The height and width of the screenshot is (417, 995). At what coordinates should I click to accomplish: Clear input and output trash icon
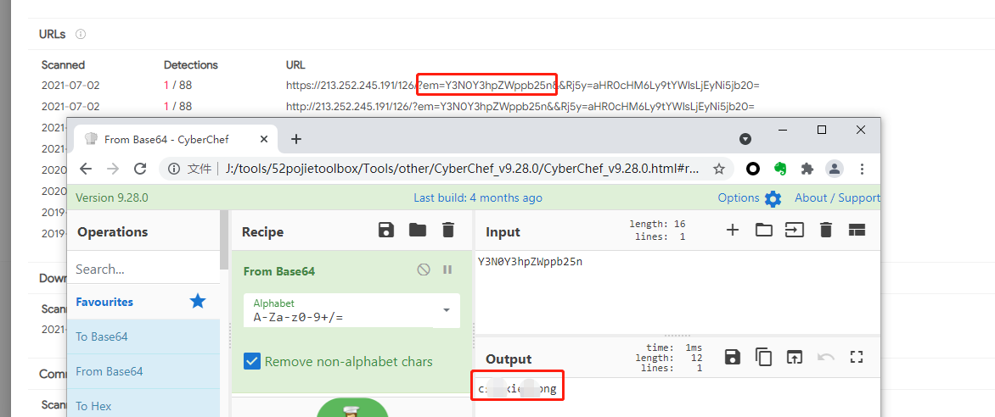pos(825,230)
